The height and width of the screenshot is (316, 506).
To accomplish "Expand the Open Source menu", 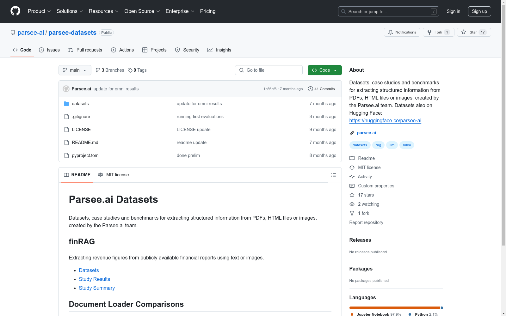I will click(142, 11).
